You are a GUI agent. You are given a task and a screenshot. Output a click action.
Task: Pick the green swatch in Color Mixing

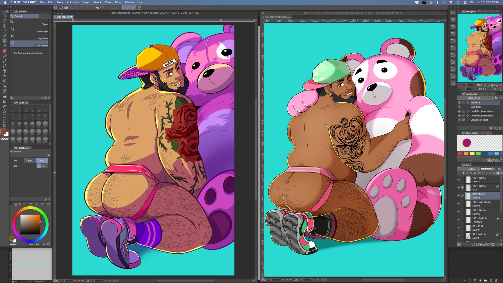(478, 153)
